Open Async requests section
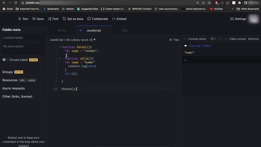The height and width of the screenshot is (147, 261). coord(13,88)
